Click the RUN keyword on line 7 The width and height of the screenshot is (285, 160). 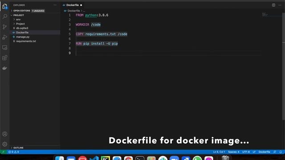click(x=78, y=44)
